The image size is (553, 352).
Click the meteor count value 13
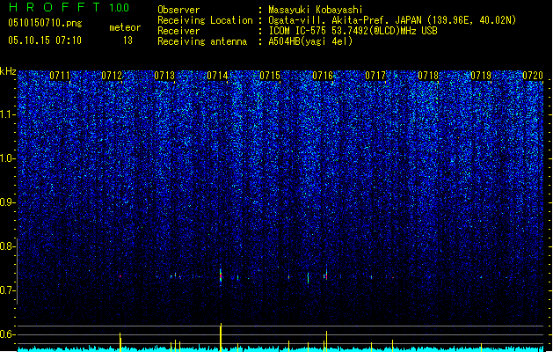[x=127, y=40]
